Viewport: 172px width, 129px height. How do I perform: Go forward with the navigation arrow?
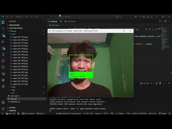click(55, 17)
